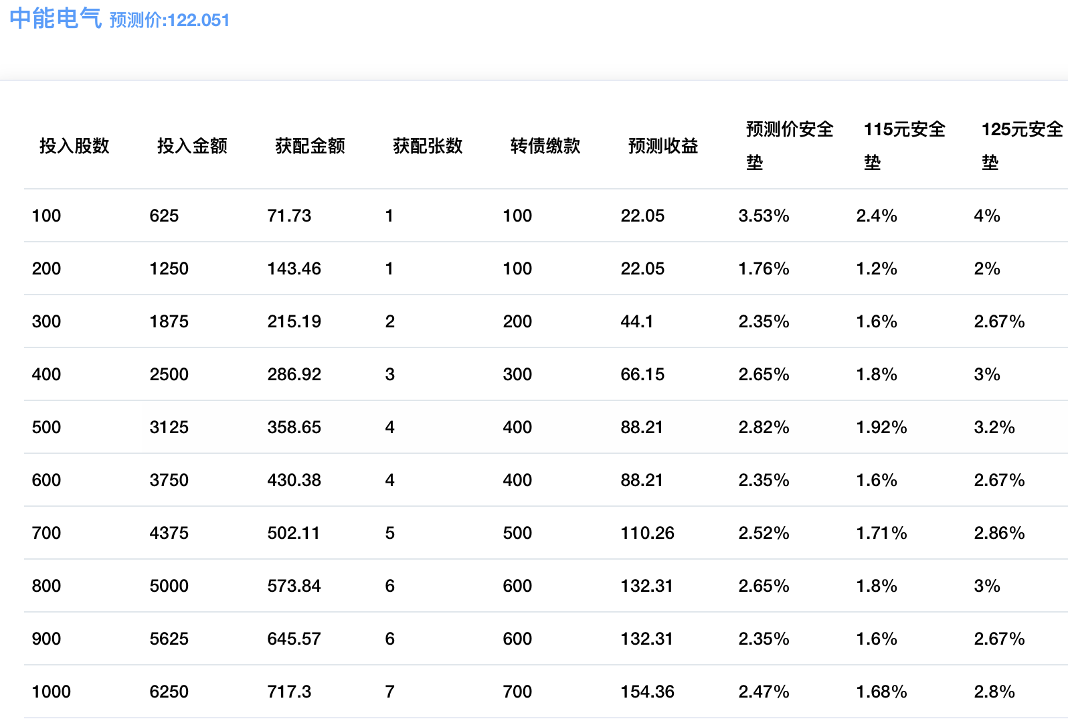Click the 投入金额 column header
1068x719 pixels.
tap(192, 146)
